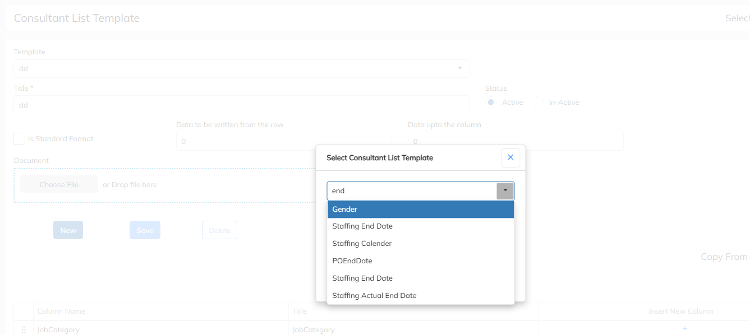Click the plus icon to insert new column
750x335 pixels.
684,329
